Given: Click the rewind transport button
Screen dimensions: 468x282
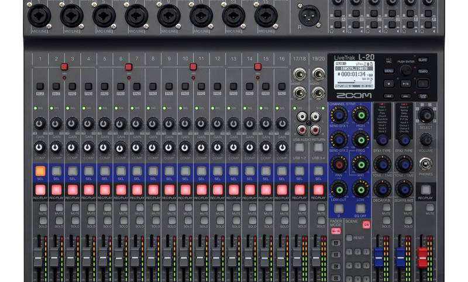Looking at the screenshot, I should (388, 96).
